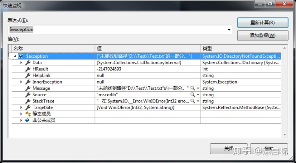Click the wrench icon next to Data
Viewport: 296px width, 163px height.
point(28,63)
